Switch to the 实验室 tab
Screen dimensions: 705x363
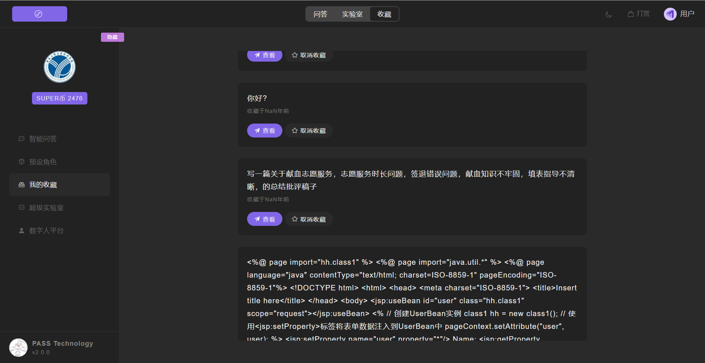pyautogui.click(x=352, y=14)
